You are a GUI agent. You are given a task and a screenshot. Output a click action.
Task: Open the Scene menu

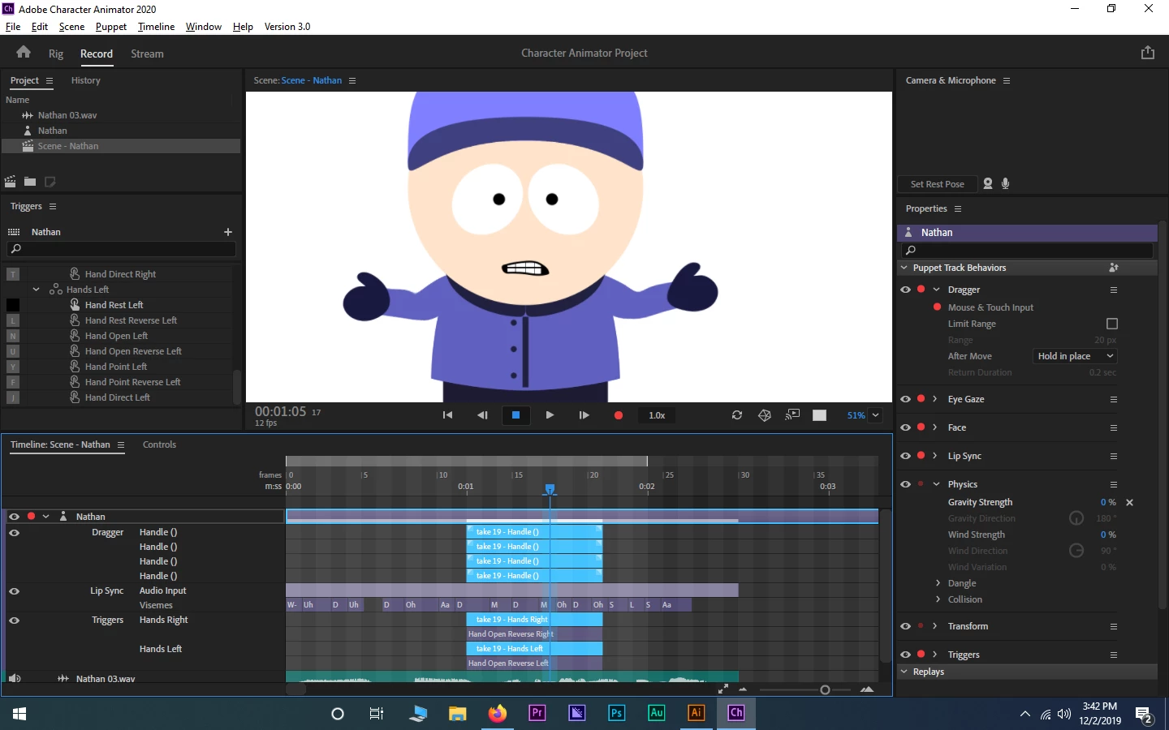pyautogui.click(x=71, y=27)
